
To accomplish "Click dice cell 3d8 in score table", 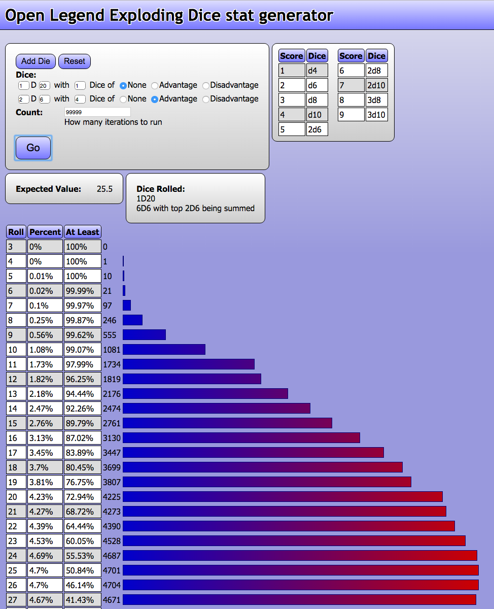I will pos(377,99).
